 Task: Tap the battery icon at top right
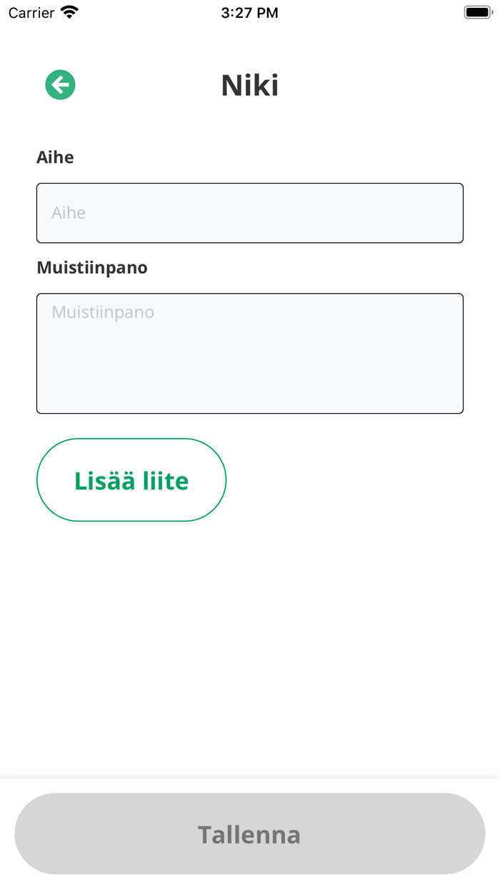pos(477,11)
